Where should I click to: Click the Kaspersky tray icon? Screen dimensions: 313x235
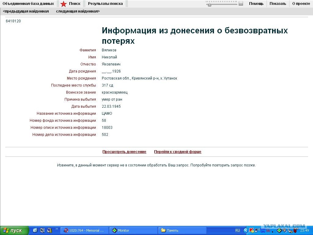point(252,230)
